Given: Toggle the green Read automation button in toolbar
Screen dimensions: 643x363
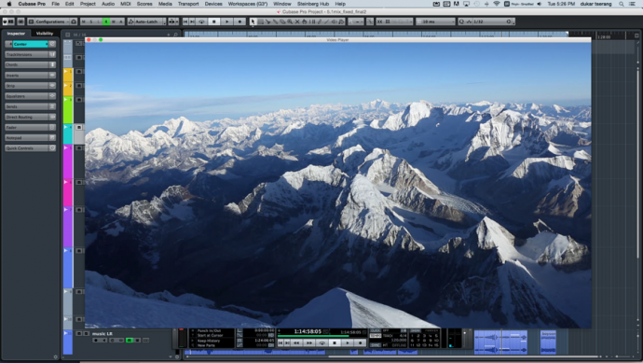Looking at the screenshot, I should (106, 21).
